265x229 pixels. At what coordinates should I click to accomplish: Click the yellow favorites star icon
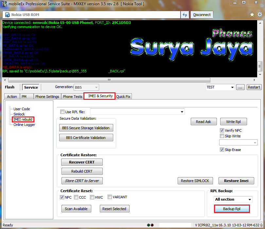click(252, 15)
